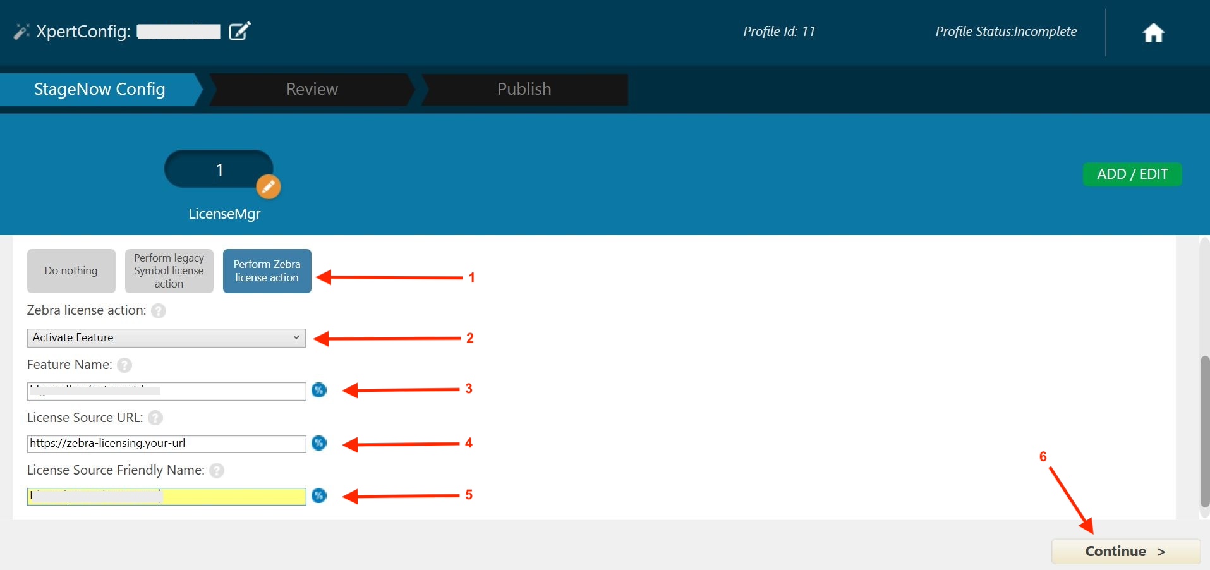This screenshot has height=570, width=1210.
Task: Open help for License Source Friendly Name
Action: click(x=217, y=471)
